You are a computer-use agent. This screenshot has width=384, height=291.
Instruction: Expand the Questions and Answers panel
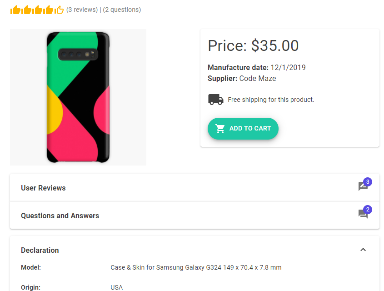coord(60,216)
